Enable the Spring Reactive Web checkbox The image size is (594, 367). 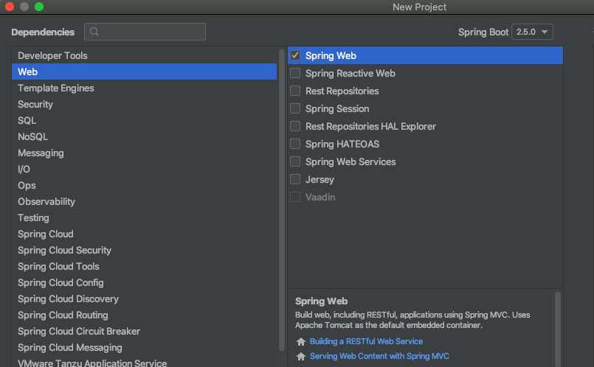(295, 73)
